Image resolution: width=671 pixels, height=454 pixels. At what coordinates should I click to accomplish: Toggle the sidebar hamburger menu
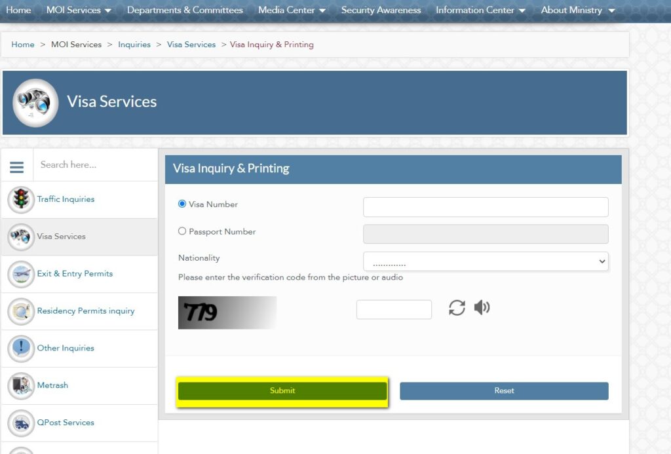point(17,167)
